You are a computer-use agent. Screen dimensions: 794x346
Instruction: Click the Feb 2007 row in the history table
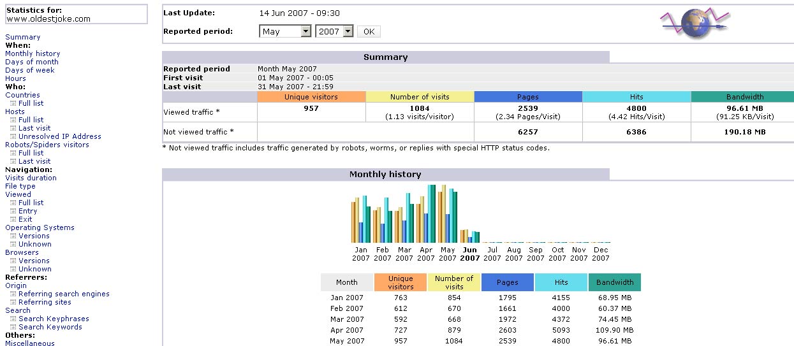tap(480, 308)
